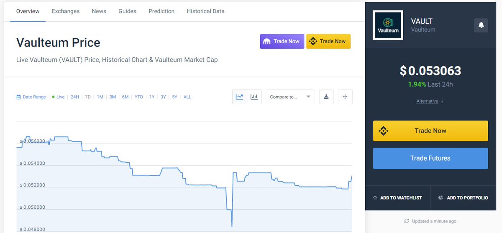Select the 6M chart range
This screenshot has width=502, height=233.
pos(125,97)
